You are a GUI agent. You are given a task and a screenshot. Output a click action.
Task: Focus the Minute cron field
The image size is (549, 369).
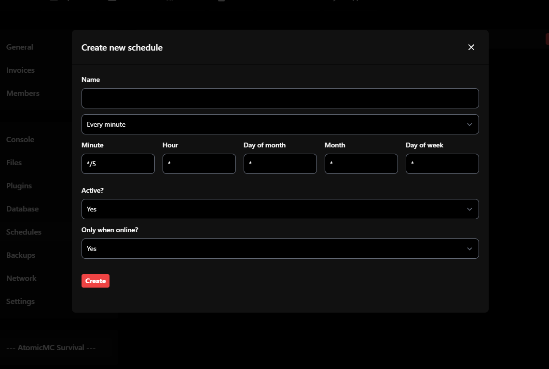[x=118, y=164]
